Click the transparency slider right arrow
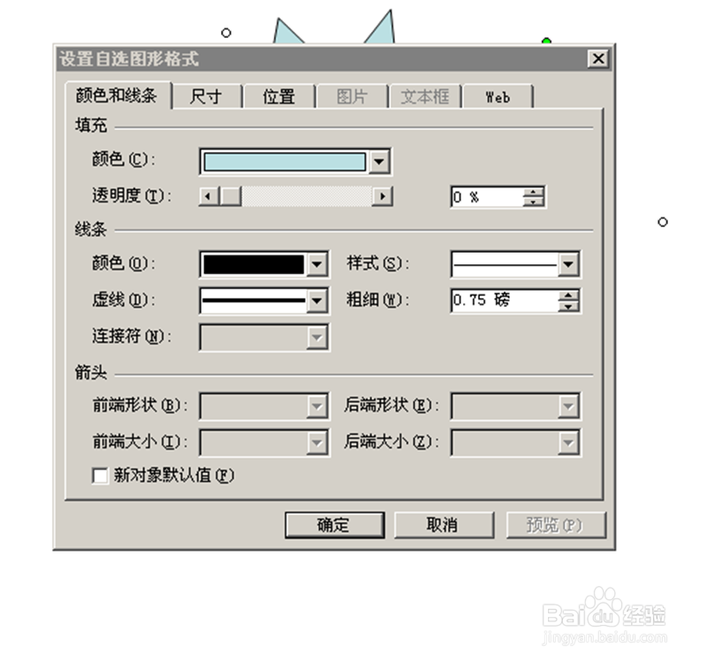Screen dimensions: 707x662 click(383, 196)
